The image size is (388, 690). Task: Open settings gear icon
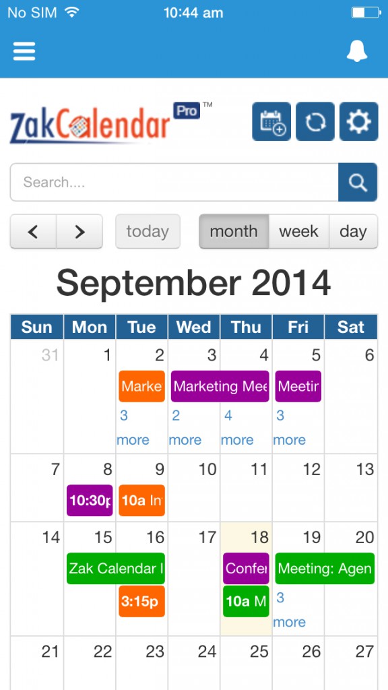coord(359,121)
